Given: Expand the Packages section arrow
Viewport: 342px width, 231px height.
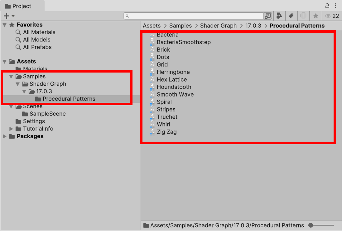Looking at the screenshot, I should 5,136.
